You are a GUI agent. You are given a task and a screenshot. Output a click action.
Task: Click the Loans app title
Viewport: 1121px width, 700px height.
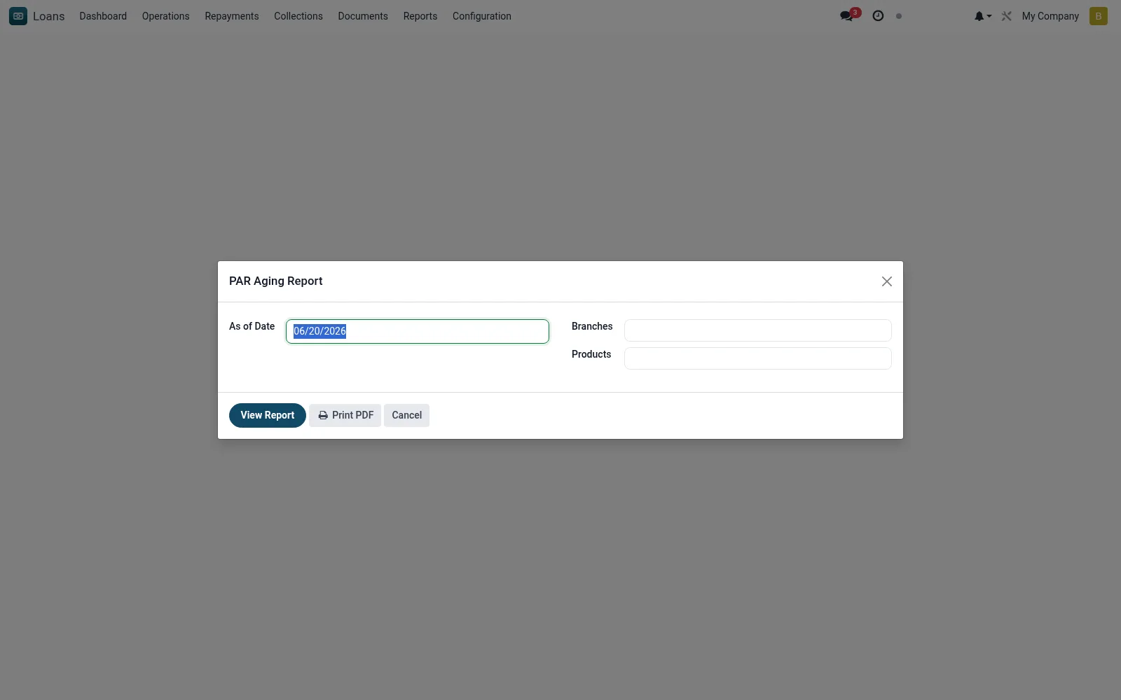tap(49, 16)
